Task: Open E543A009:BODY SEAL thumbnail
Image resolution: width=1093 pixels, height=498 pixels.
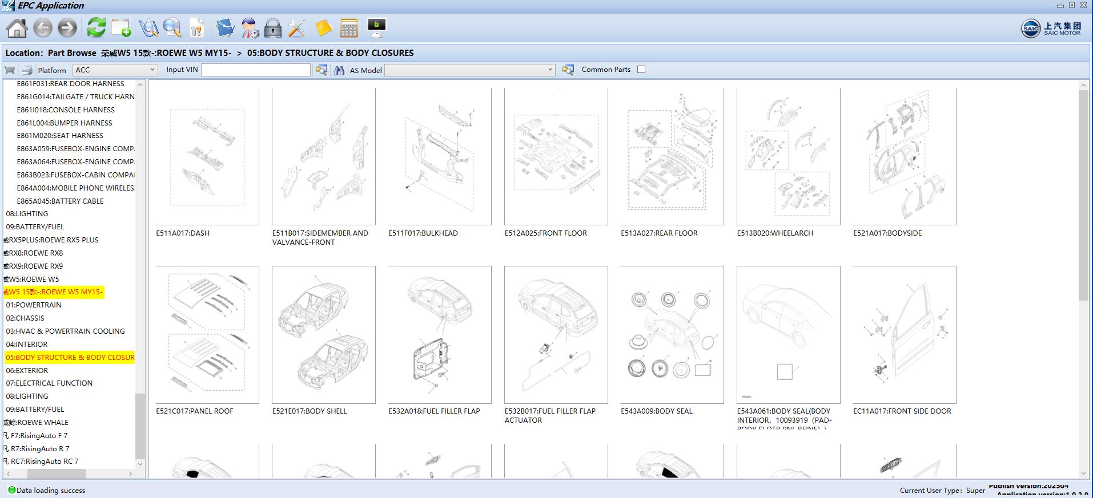Action: pos(672,335)
